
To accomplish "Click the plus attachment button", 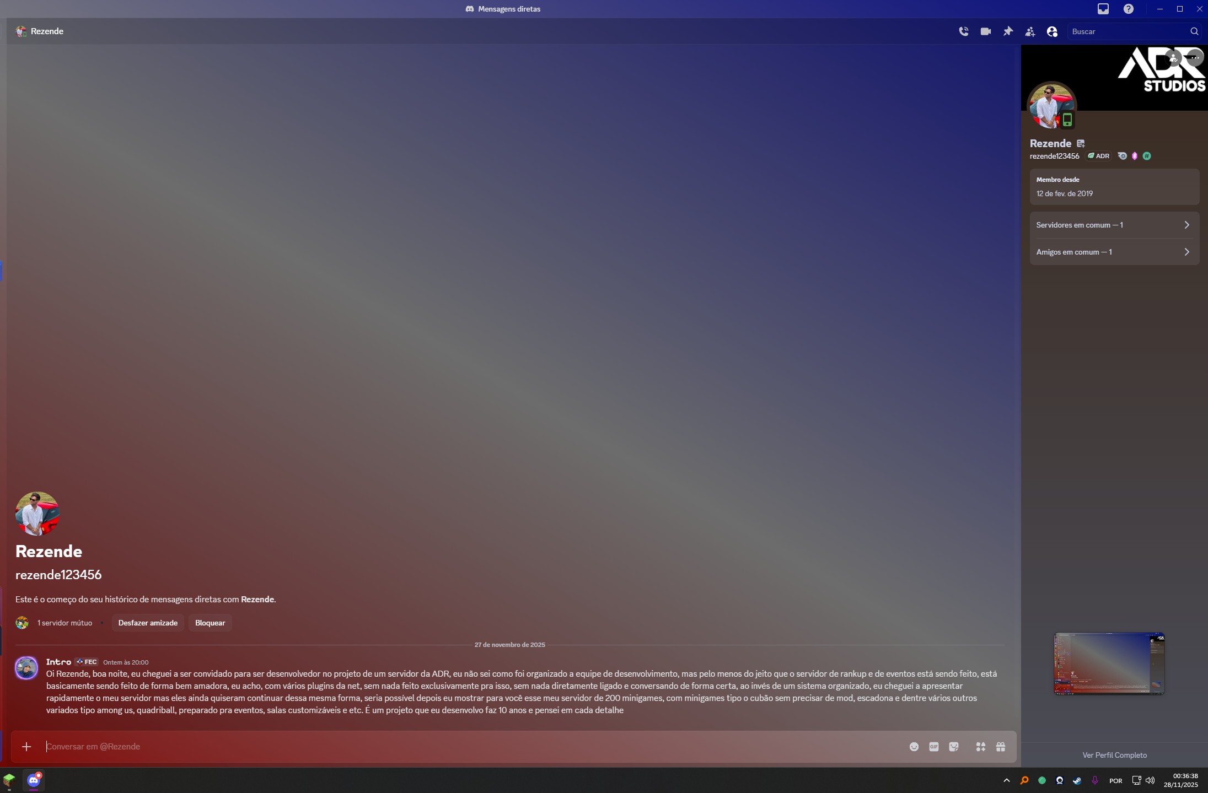I will [x=26, y=747].
